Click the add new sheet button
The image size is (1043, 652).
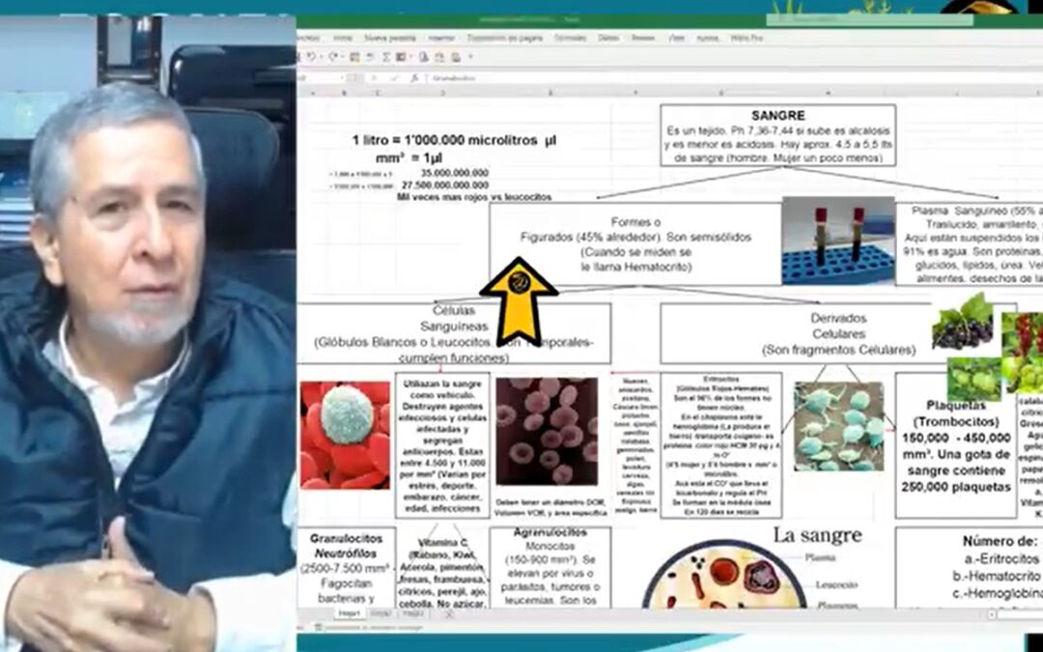(449, 613)
